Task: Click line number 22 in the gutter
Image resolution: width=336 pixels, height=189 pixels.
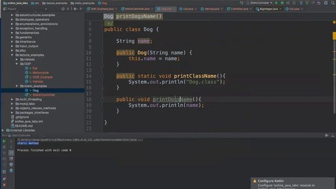Action: click(89, 123)
